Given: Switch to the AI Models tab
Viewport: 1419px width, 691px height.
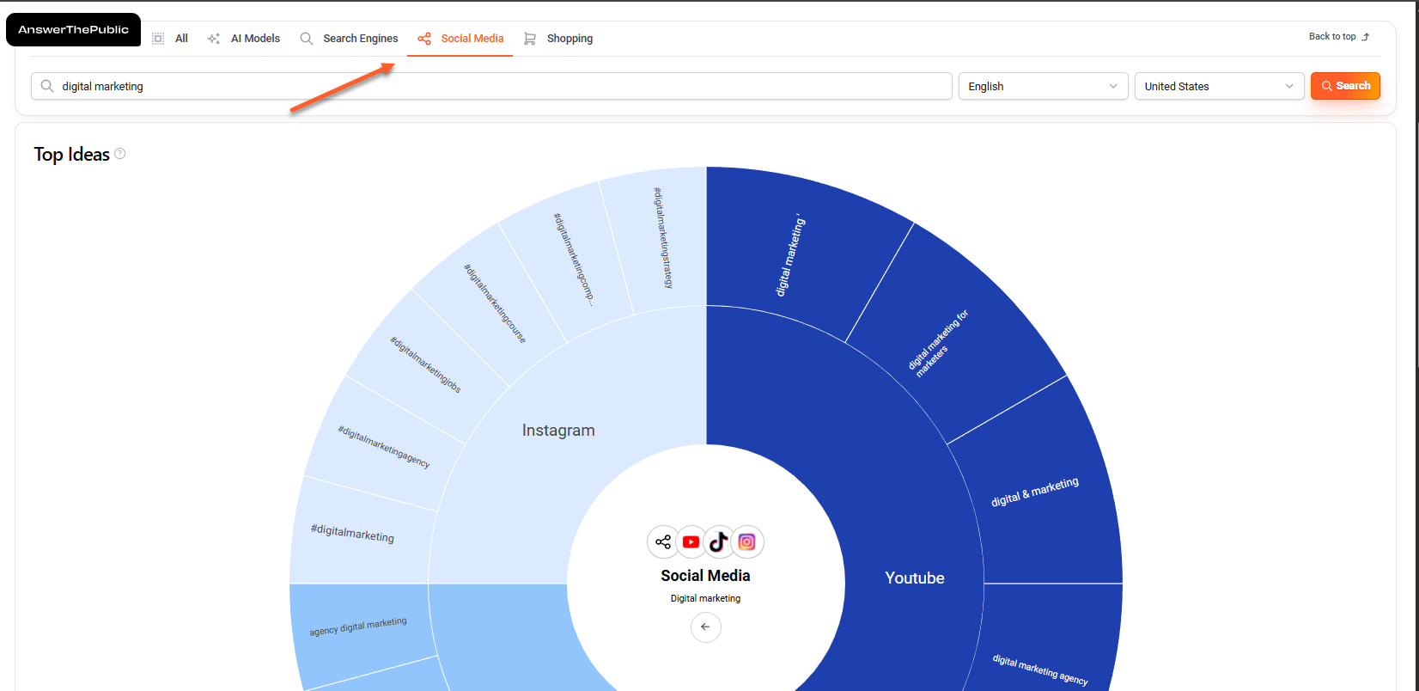Looking at the screenshot, I should tap(244, 39).
